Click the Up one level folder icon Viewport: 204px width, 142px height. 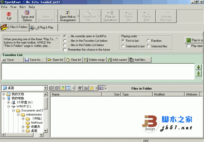[63, 88]
